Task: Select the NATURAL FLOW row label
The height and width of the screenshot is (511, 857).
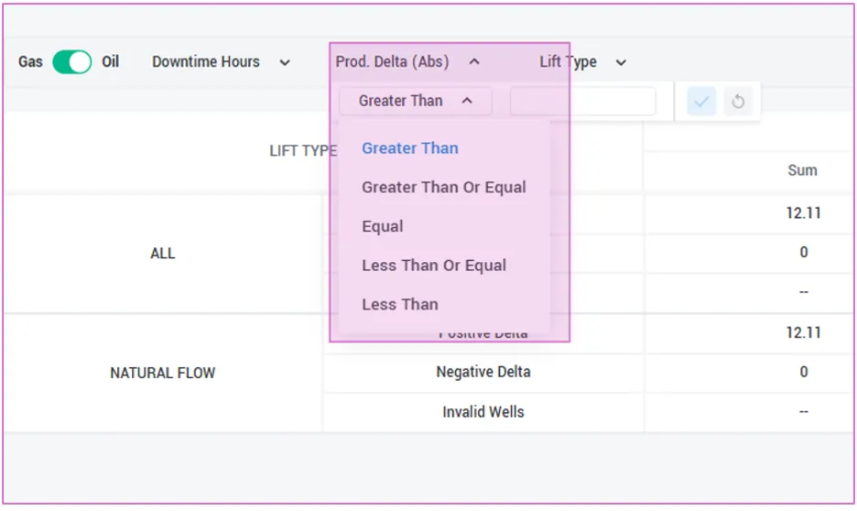Action: point(163,373)
